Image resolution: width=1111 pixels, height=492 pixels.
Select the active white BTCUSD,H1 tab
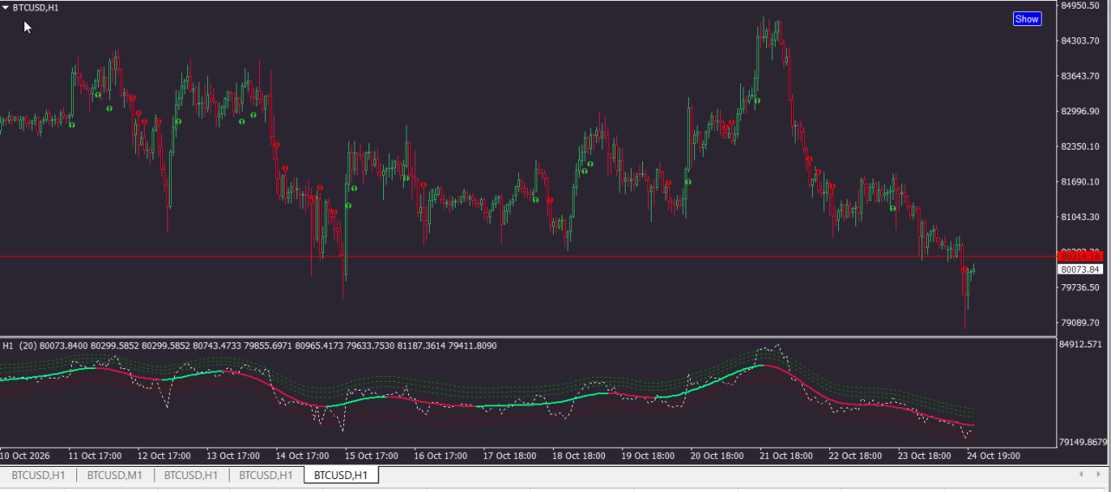341,475
